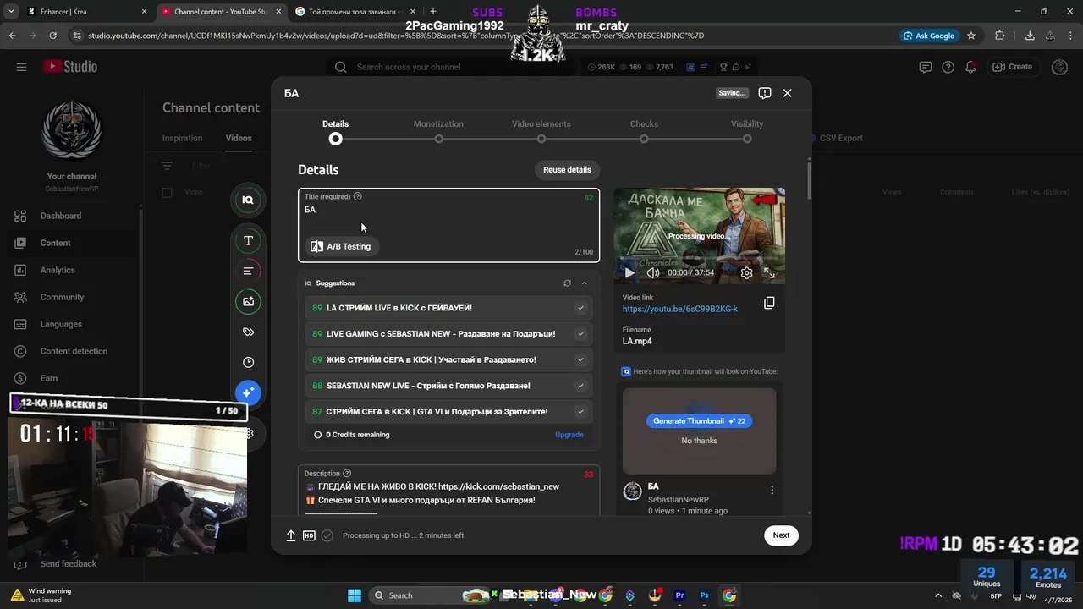Go to the Visibility step
This screenshot has width=1083, height=609.
[747, 131]
